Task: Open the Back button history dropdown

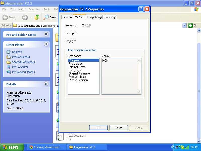Action: (18, 17)
